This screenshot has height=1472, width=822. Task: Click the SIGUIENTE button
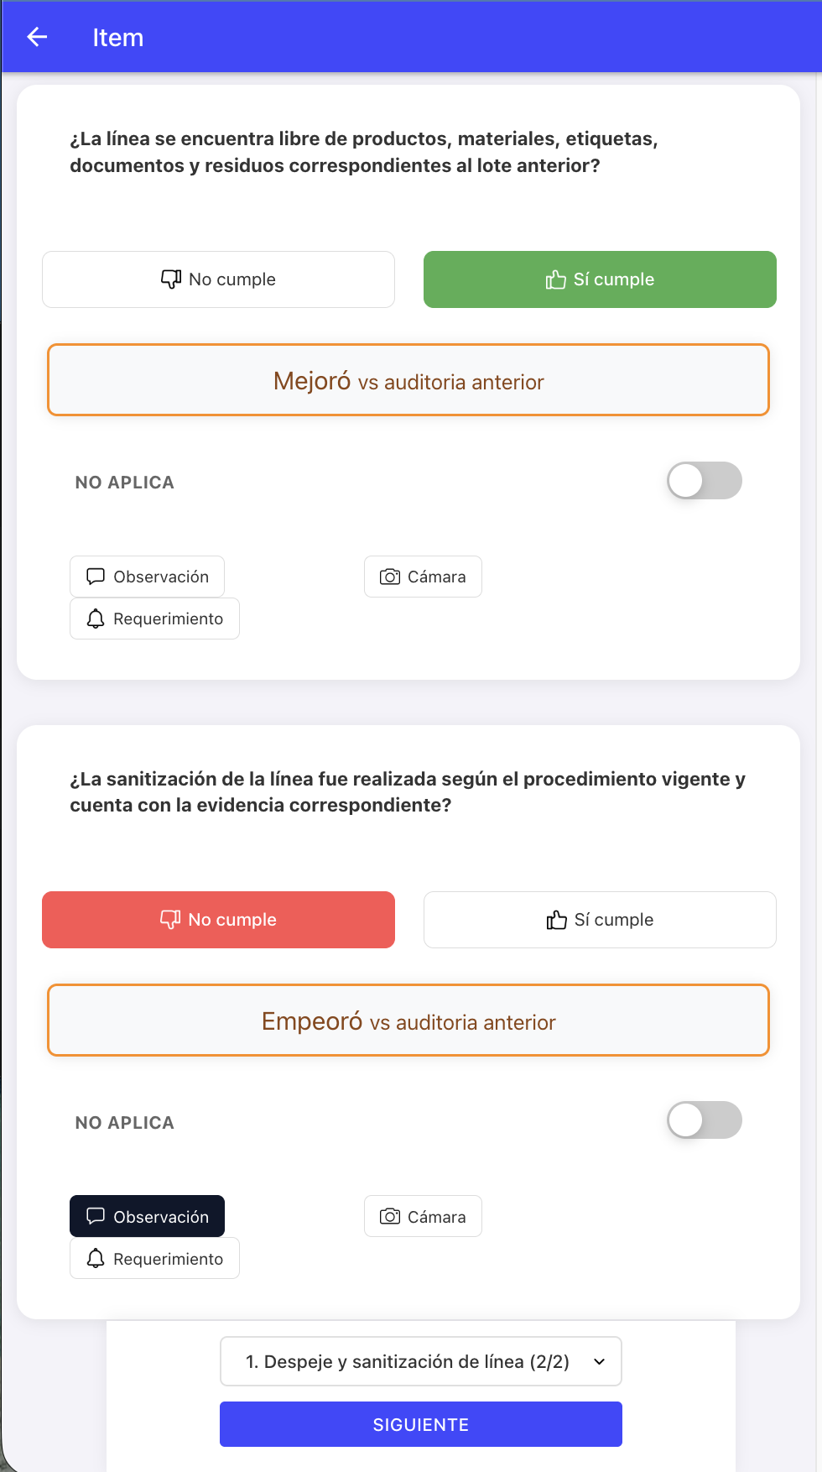click(x=421, y=1424)
